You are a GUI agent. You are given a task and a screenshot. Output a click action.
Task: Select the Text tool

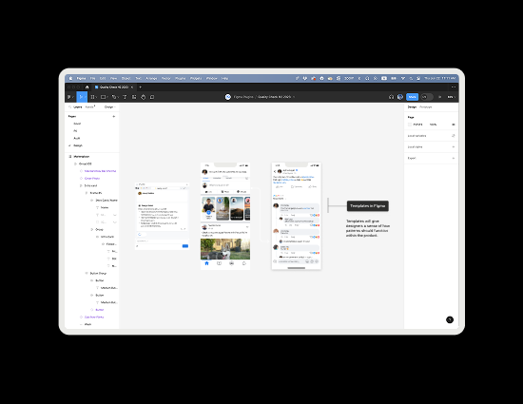point(125,97)
